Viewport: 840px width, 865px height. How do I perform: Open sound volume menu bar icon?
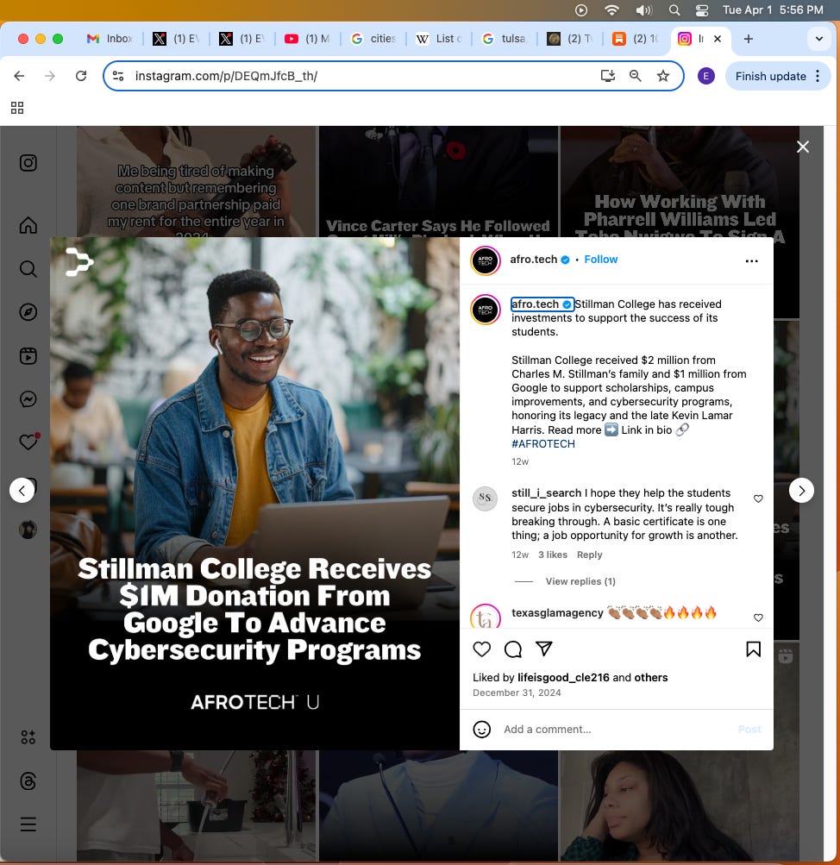(x=643, y=10)
